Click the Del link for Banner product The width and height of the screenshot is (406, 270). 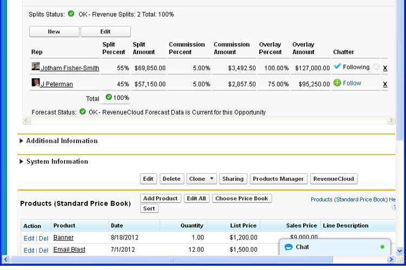point(43,238)
